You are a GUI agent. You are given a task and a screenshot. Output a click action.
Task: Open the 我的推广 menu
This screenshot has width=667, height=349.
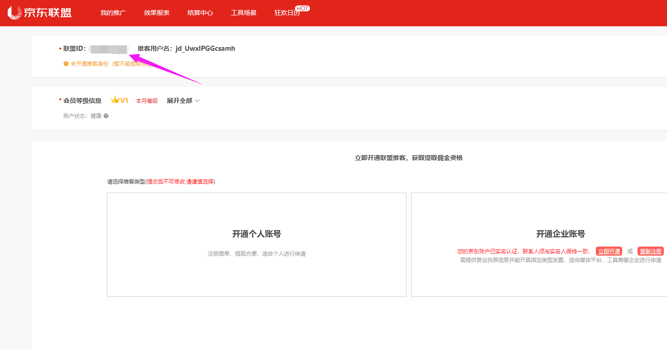(113, 13)
